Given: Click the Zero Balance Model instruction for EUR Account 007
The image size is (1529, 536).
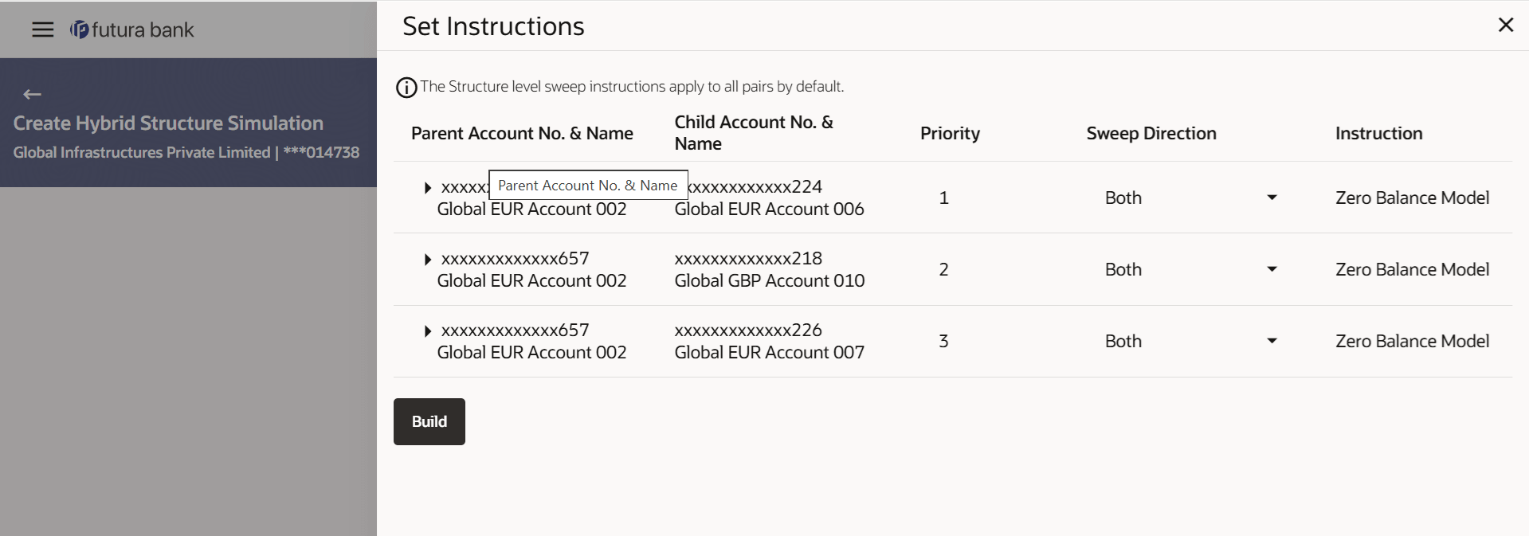Looking at the screenshot, I should pyautogui.click(x=1411, y=341).
